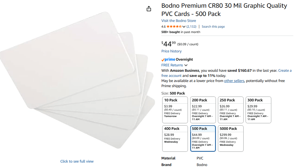Select the 10 Pack size option
295x168 pixels.
[x=175, y=110]
